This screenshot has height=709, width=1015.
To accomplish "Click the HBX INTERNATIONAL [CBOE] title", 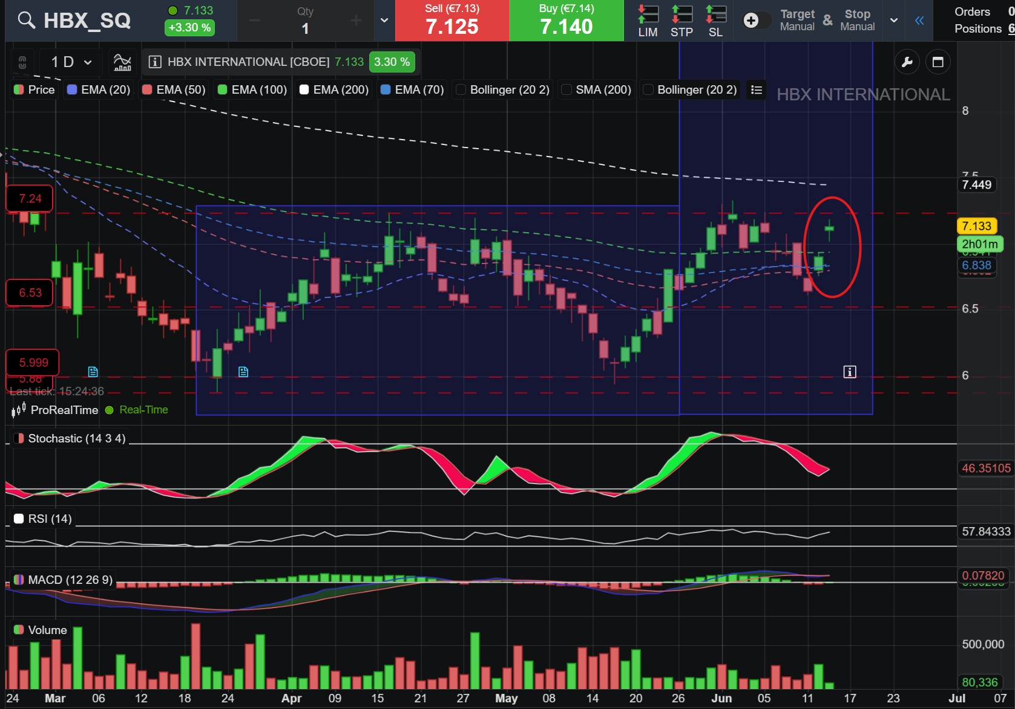I will [248, 62].
